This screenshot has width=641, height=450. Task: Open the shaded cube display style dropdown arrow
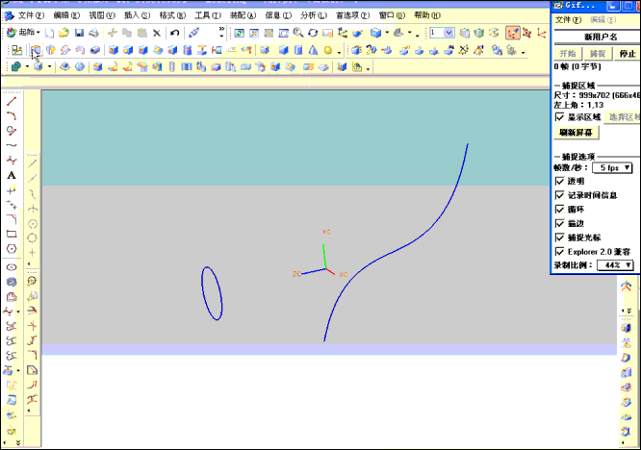pyautogui.click(x=387, y=33)
